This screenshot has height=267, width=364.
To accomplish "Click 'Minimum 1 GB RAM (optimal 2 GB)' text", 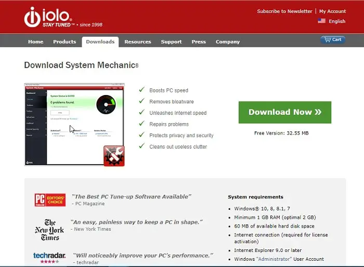I will (275, 217).
